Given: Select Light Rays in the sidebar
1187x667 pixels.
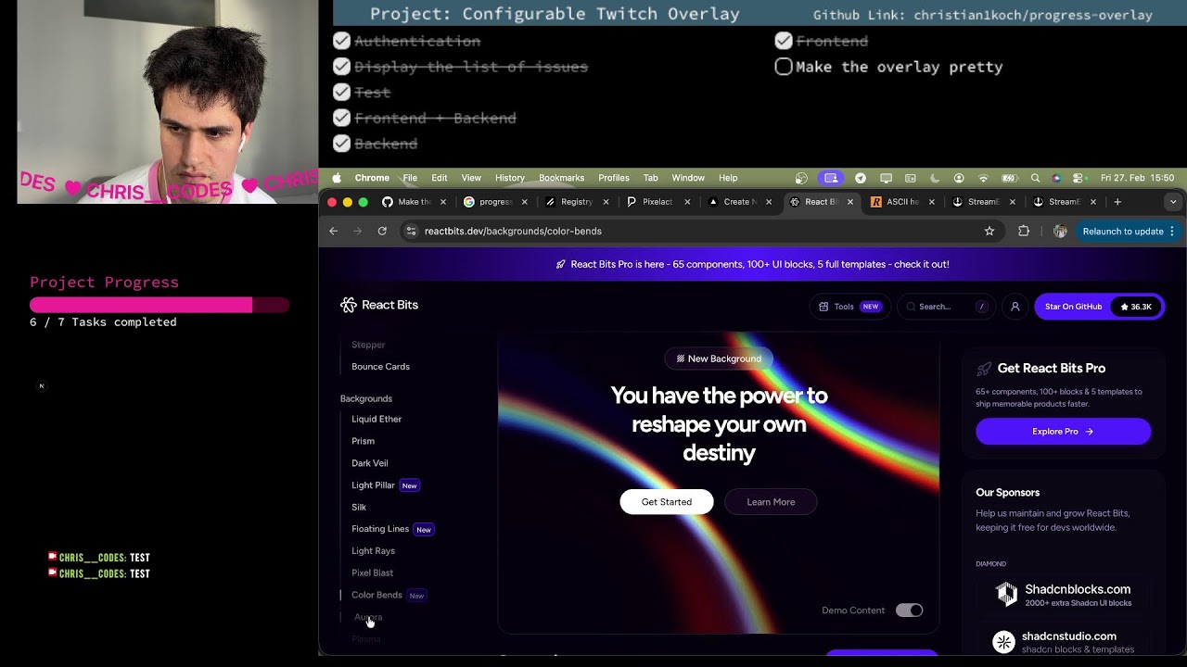Looking at the screenshot, I should (373, 551).
